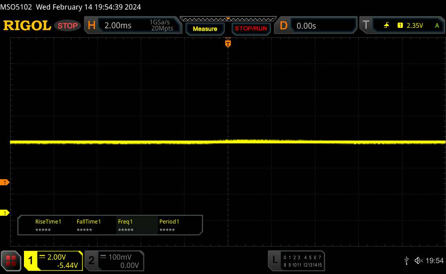The image size is (446, 274).
Task: Click channel 1 offset -5.44V
Action: click(x=68, y=265)
